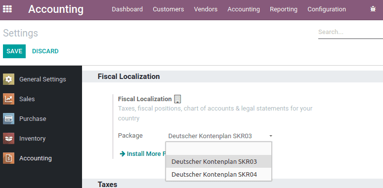Screen dimensions: 383x188
Task: Click the Inventory box icon in sidebar
Action: pyautogui.click(x=8, y=139)
